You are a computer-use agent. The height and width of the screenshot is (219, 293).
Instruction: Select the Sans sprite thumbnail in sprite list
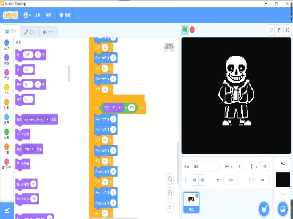(x=191, y=201)
